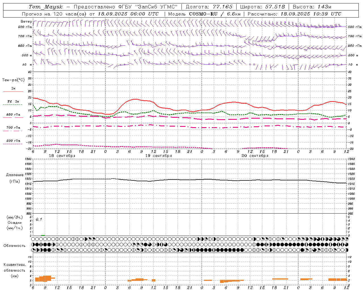Click the 'Облачность' cloudiness label
Screen dimensions: 363x290
point(14,246)
